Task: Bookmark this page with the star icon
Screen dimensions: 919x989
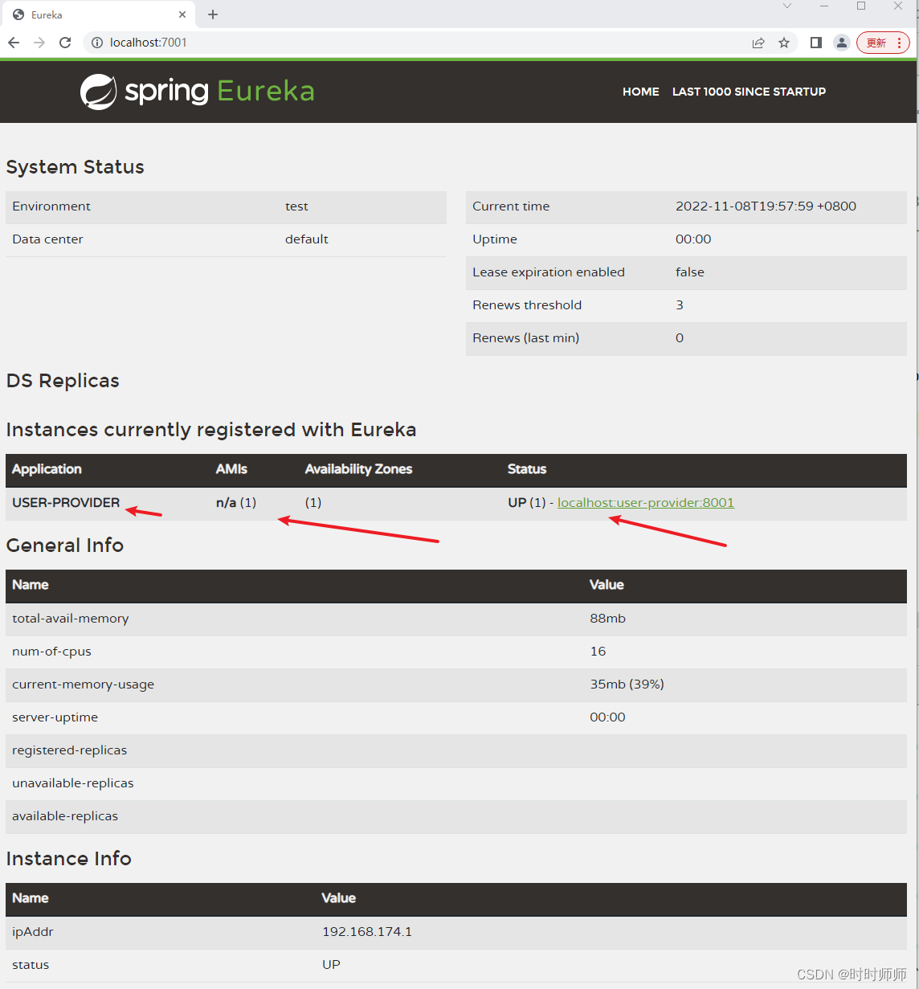Action: coord(784,43)
